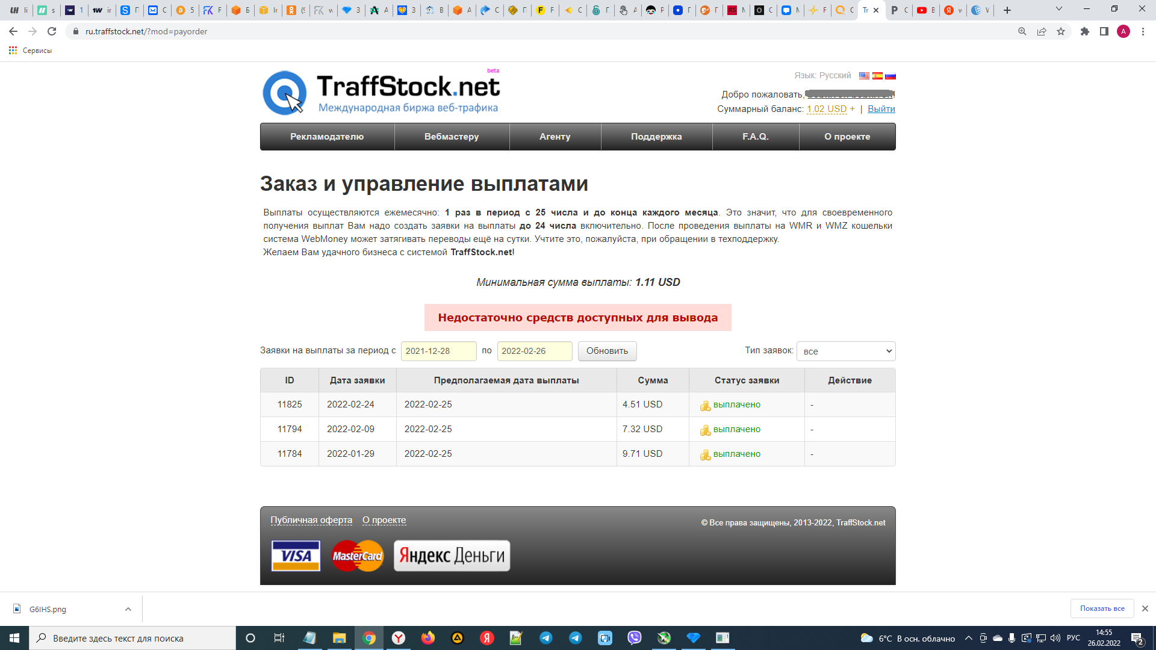This screenshot has width=1156, height=650.
Task: Select the Russian flag language icon
Action: 890,76
